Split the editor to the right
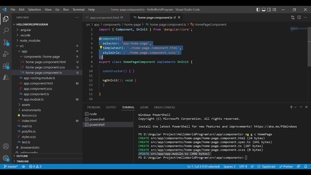 click(x=299, y=17)
